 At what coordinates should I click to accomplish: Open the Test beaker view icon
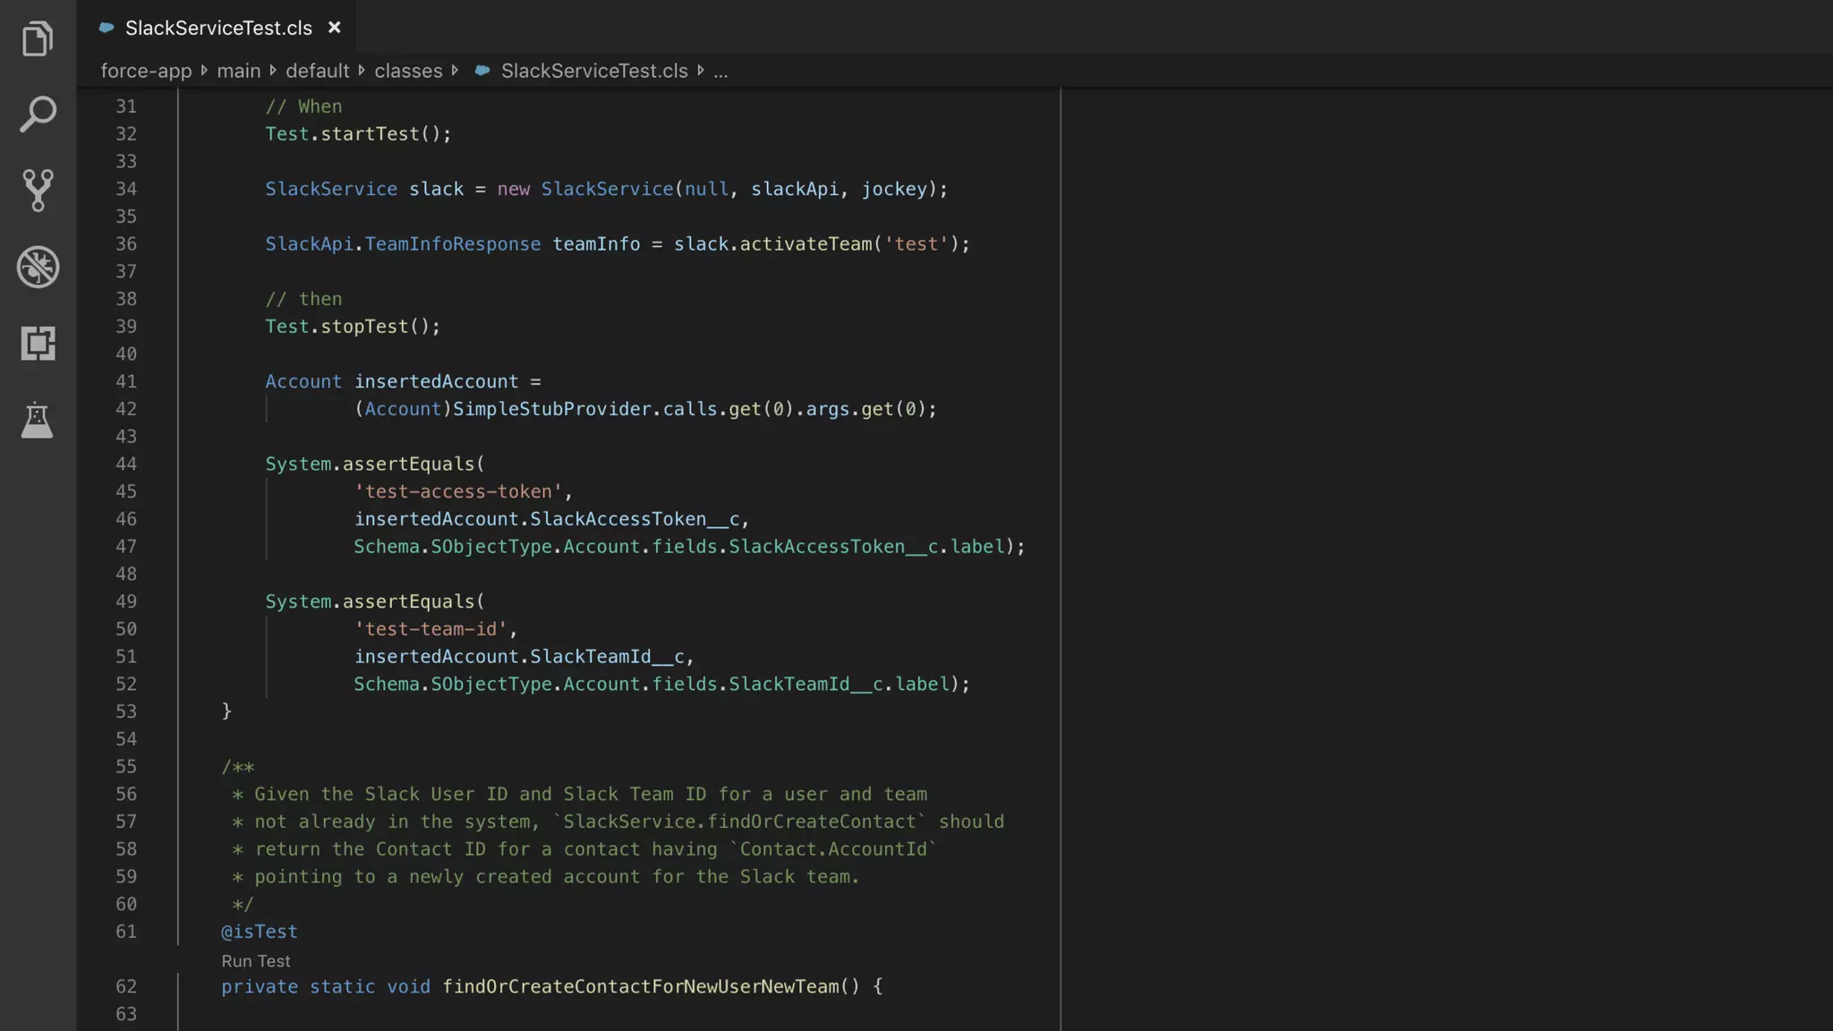38,420
